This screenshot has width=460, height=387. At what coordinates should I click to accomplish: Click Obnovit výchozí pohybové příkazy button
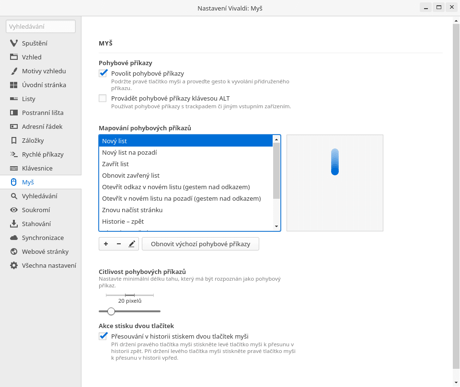pyautogui.click(x=200, y=244)
